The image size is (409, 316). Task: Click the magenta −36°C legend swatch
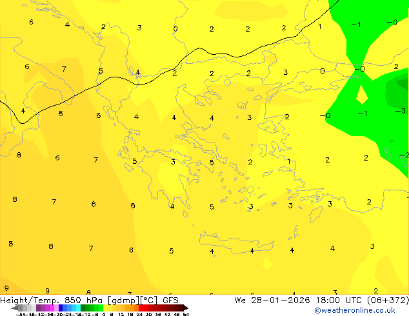click(52, 308)
